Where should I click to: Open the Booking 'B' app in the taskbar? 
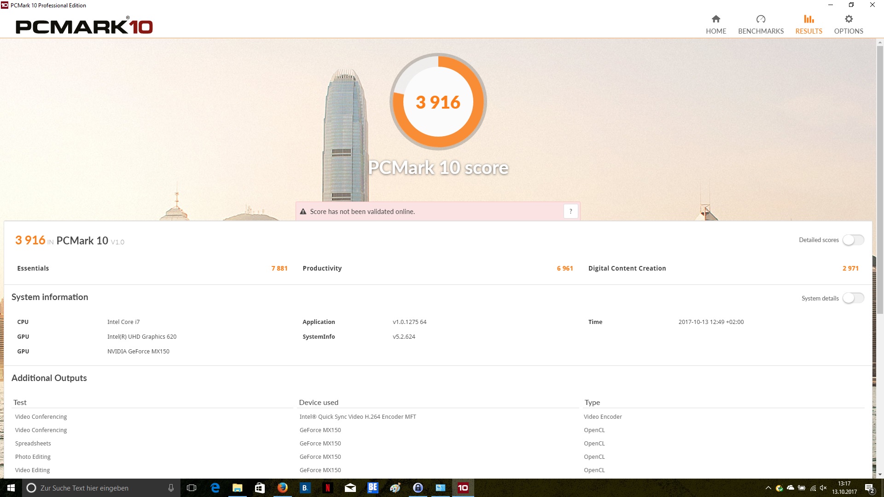(305, 488)
